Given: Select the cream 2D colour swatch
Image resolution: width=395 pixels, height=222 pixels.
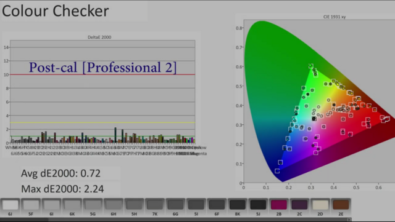Looking at the screenshot, I should click(x=320, y=205).
